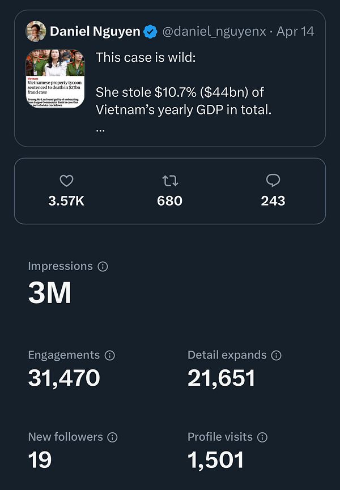Click the Daniel Nguyen display name
Screen dimensions: 340x490
pyautogui.click(x=95, y=32)
